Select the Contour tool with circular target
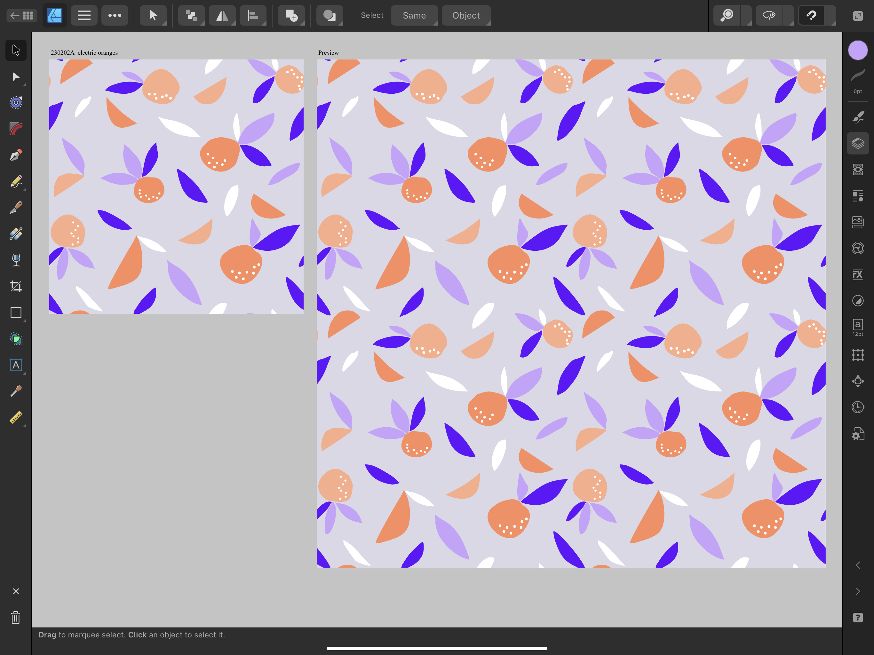This screenshot has width=874, height=655. 16,103
